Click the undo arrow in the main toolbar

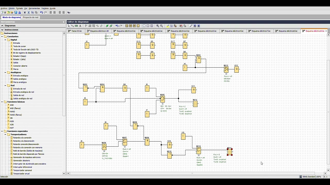tap(41, 12)
